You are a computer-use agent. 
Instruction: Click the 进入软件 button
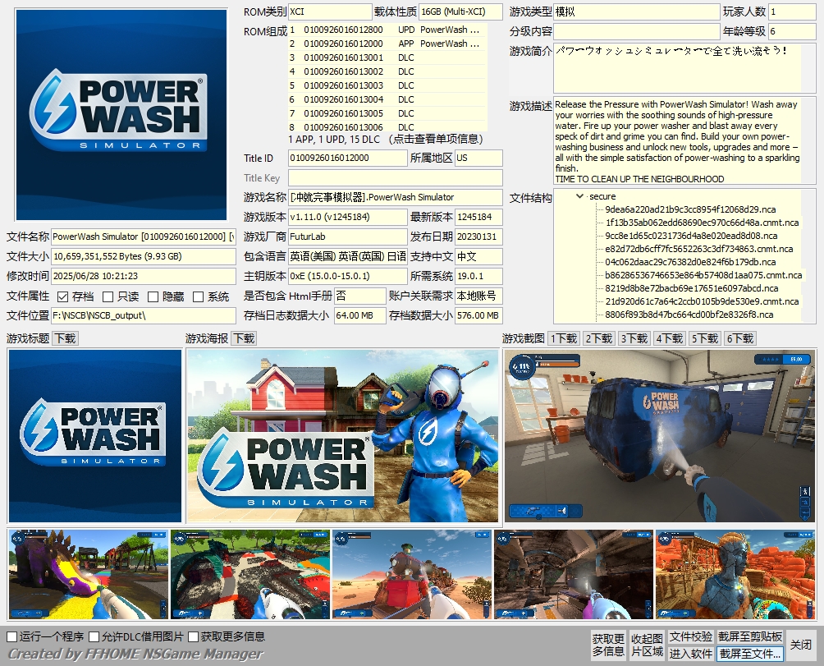(690, 654)
